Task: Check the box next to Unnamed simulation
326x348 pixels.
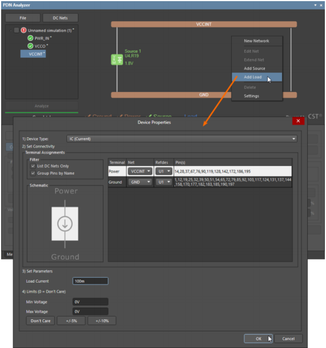Action: (x=16, y=30)
